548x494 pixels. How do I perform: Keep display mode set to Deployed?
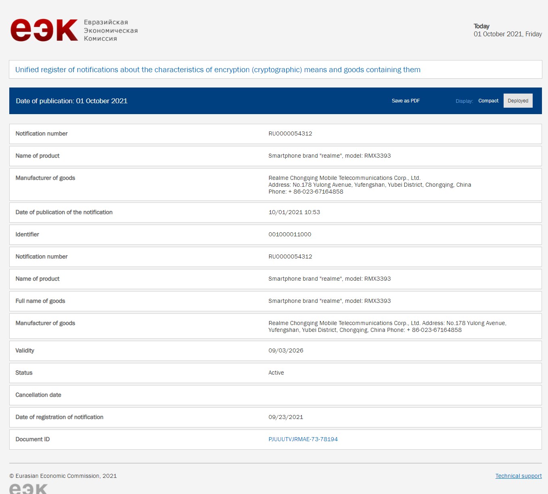tap(518, 100)
